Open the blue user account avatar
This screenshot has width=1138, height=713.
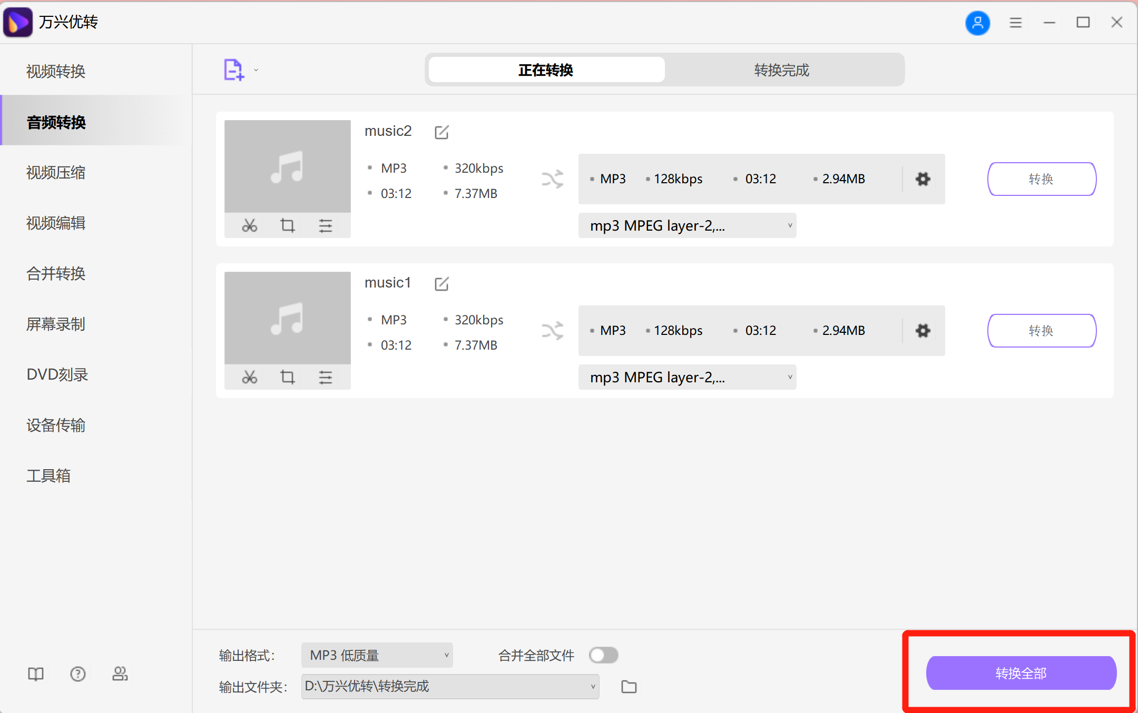point(977,23)
